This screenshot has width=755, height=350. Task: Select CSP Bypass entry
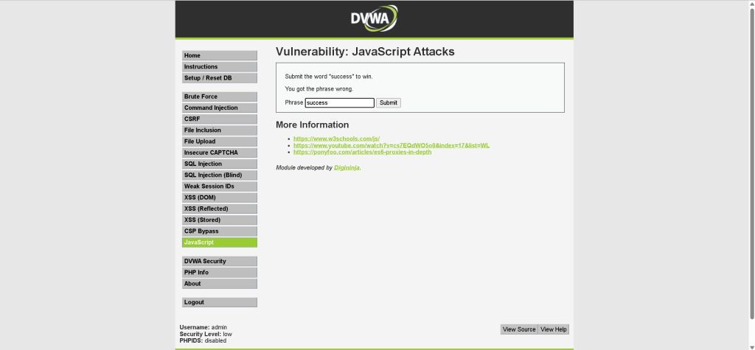pos(220,231)
